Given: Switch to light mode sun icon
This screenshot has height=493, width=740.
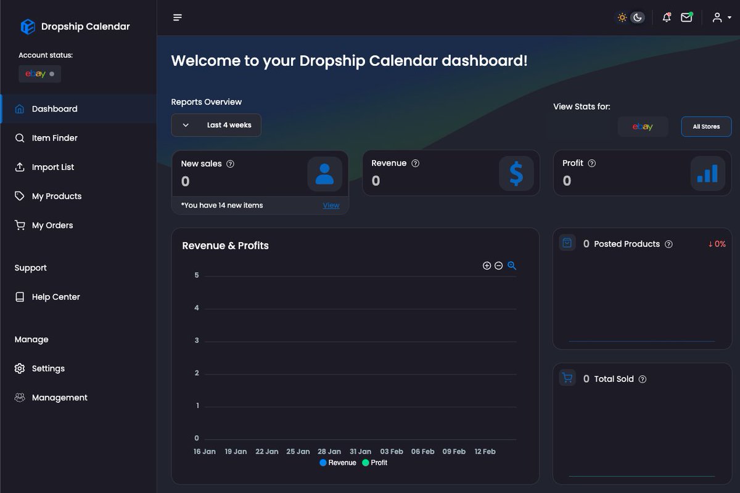Looking at the screenshot, I should (622, 17).
